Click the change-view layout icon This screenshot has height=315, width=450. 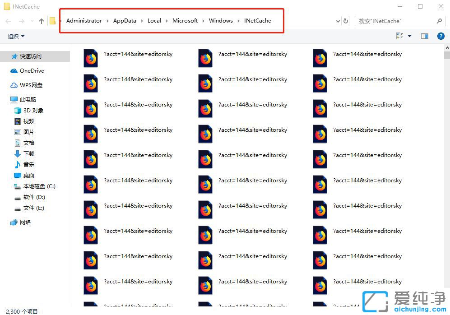point(399,36)
